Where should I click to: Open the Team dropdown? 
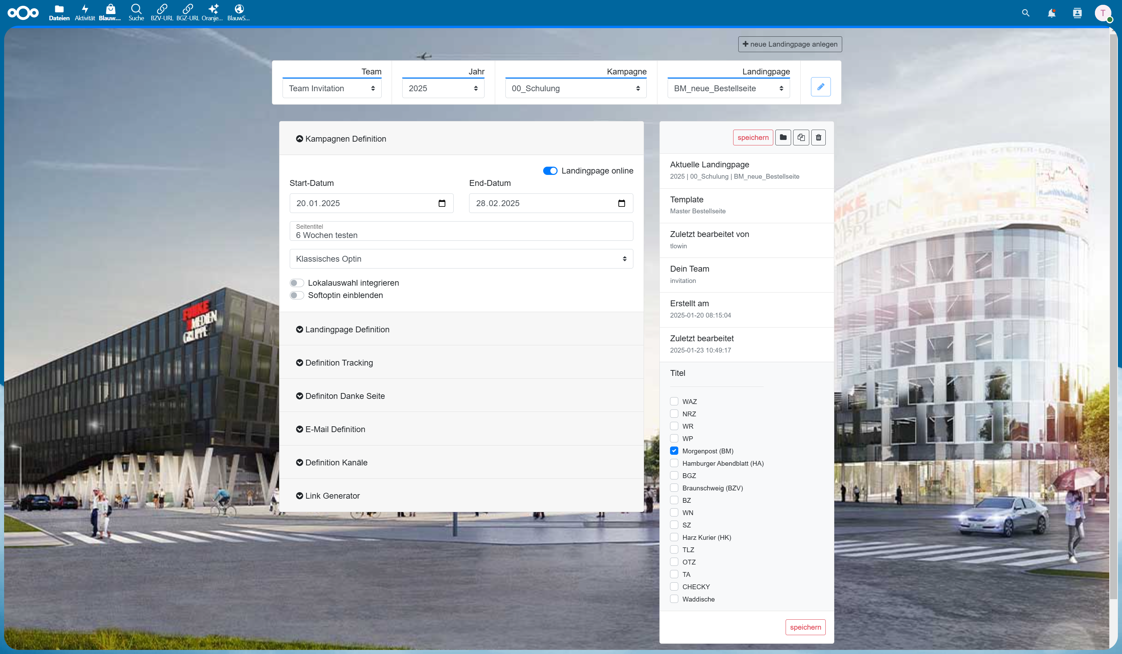coord(332,88)
